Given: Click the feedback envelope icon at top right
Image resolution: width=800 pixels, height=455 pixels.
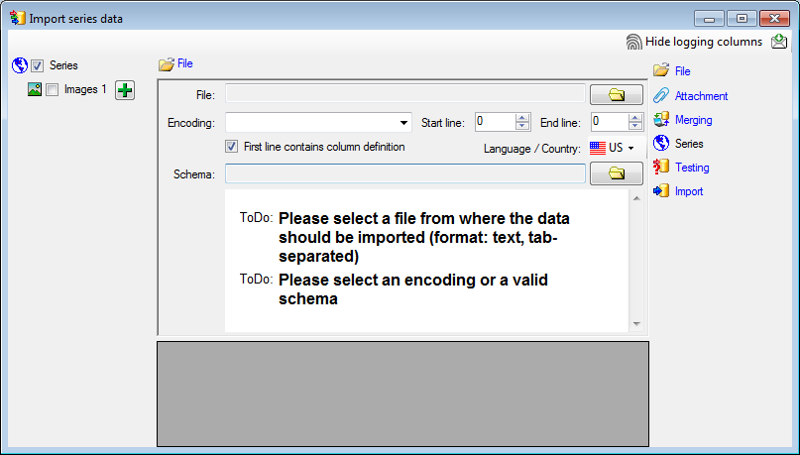Looking at the screenshot, I should [779, 42].
